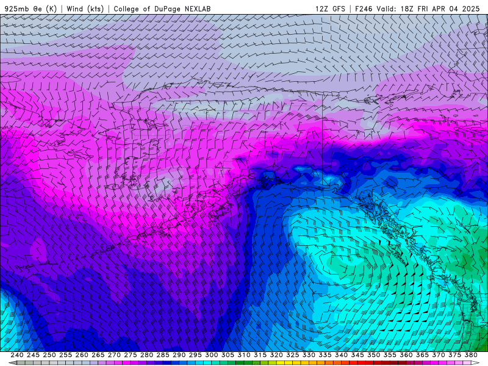Click the 250 legend value
This screenshot has height=366, width=488.
(x=49, y=355)
